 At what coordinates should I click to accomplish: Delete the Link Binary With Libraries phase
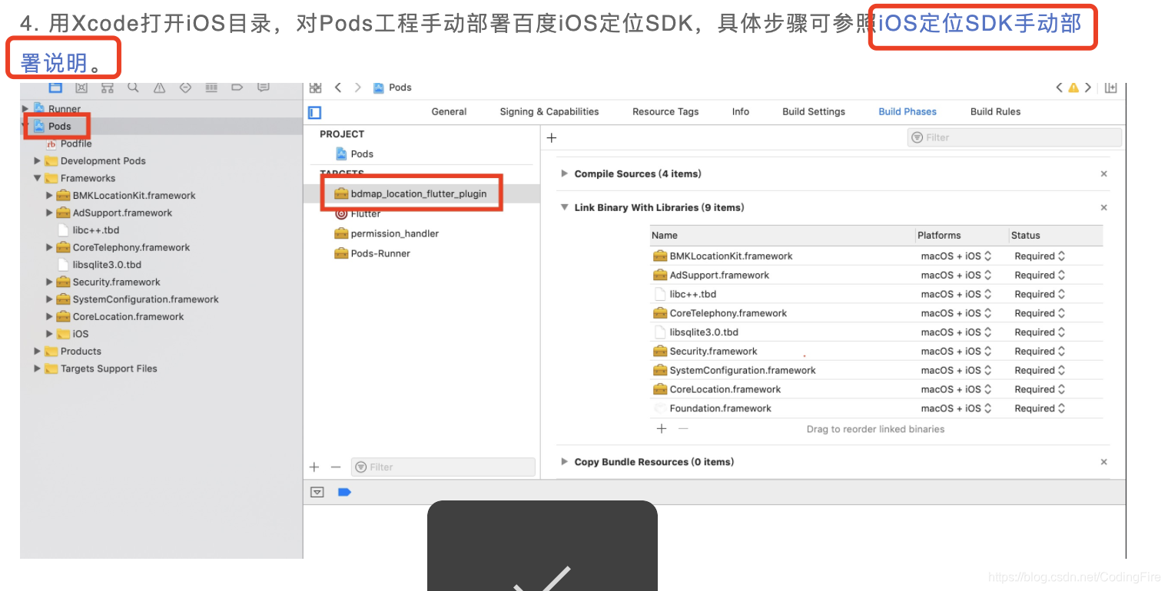(1103, 208)
